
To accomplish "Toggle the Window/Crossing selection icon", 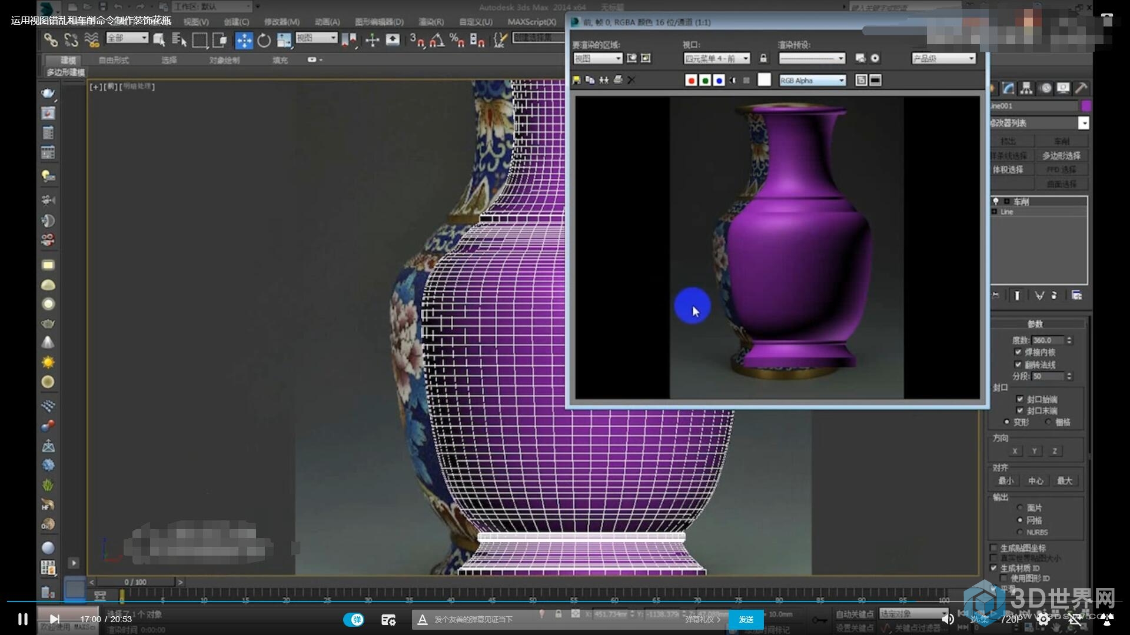I will [220, 40].
